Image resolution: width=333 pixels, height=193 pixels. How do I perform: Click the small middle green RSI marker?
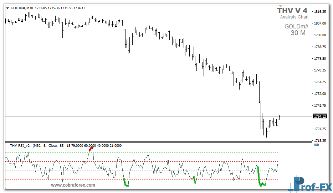(x=194, y=179)
